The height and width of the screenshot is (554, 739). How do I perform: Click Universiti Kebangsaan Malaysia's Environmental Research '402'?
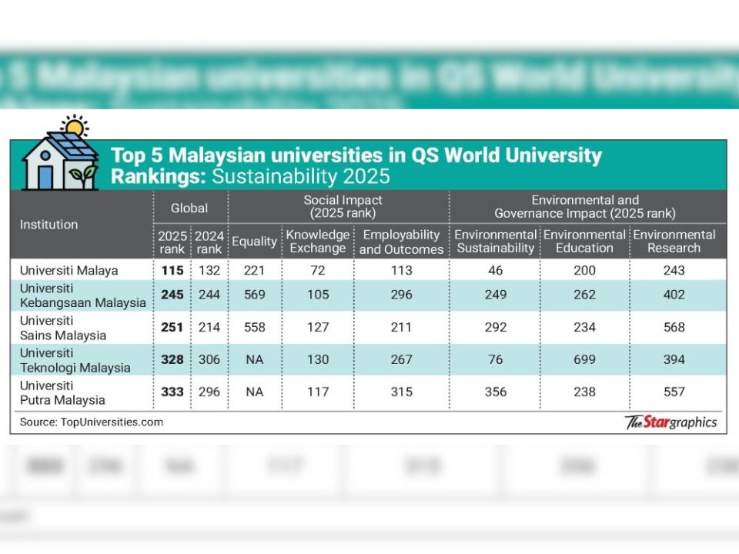[674, 295]
